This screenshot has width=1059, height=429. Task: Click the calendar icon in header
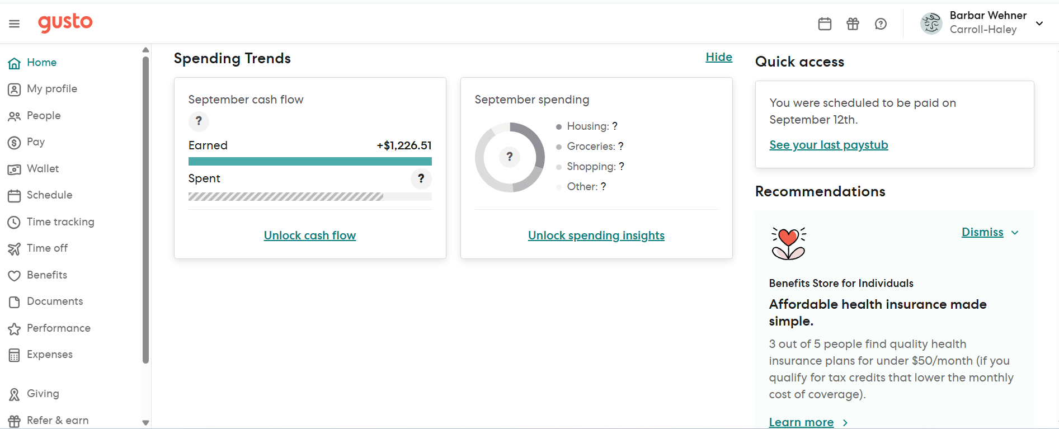[x=825, y=23]
